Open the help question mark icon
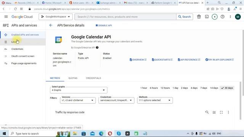 (223, 17)
